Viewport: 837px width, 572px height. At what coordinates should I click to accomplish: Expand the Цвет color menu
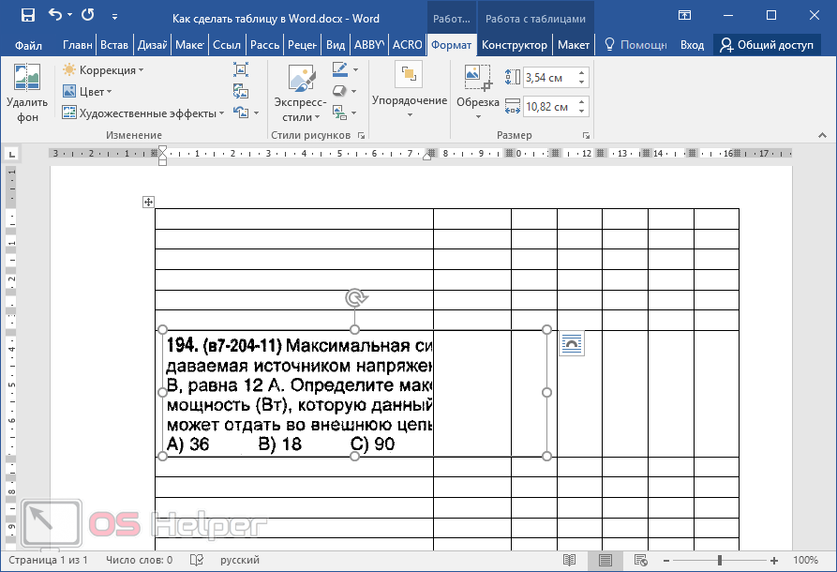[87, 92]
